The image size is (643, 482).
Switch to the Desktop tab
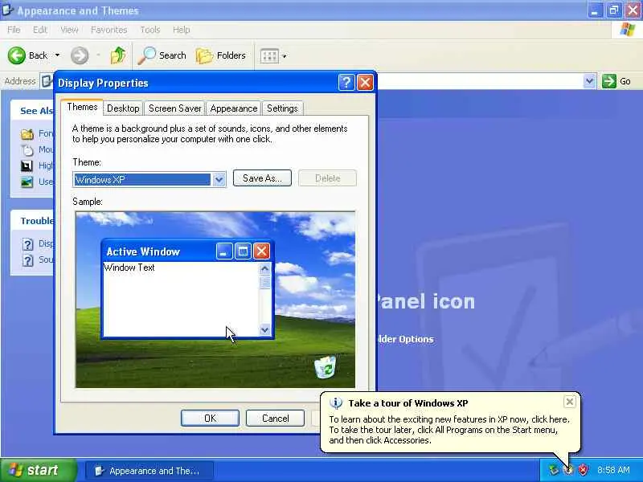point(123,108)
